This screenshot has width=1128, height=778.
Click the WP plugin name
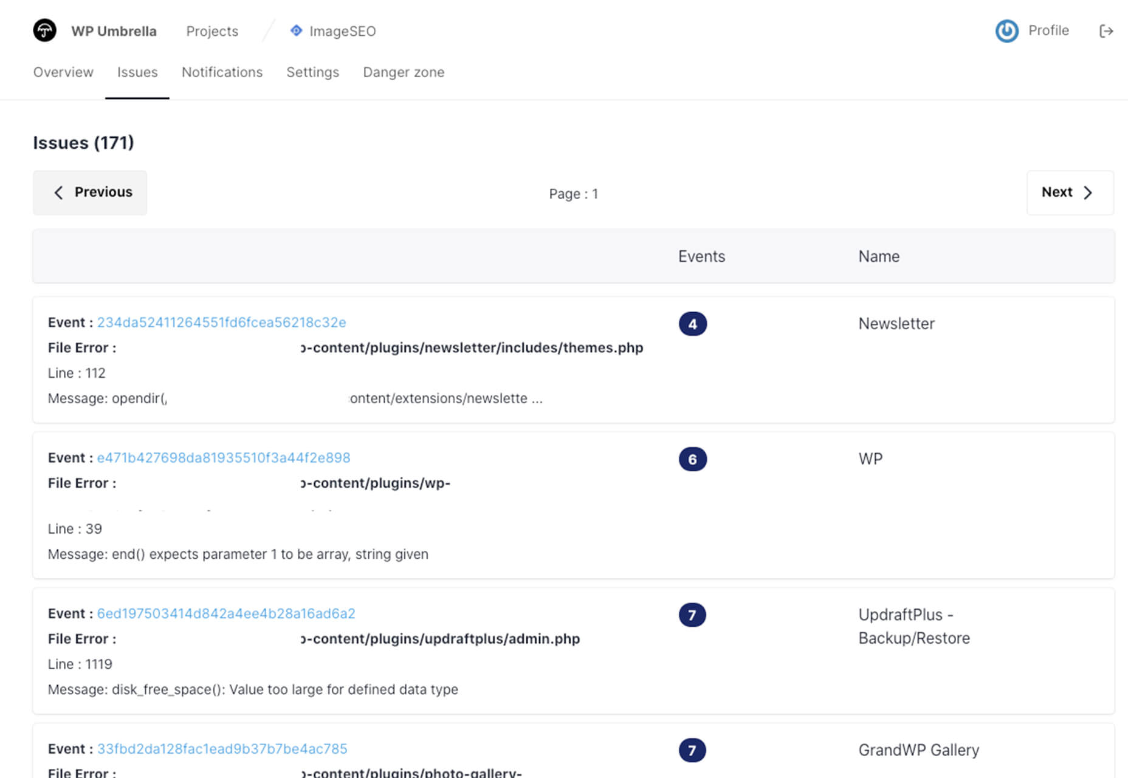(870, 459)
